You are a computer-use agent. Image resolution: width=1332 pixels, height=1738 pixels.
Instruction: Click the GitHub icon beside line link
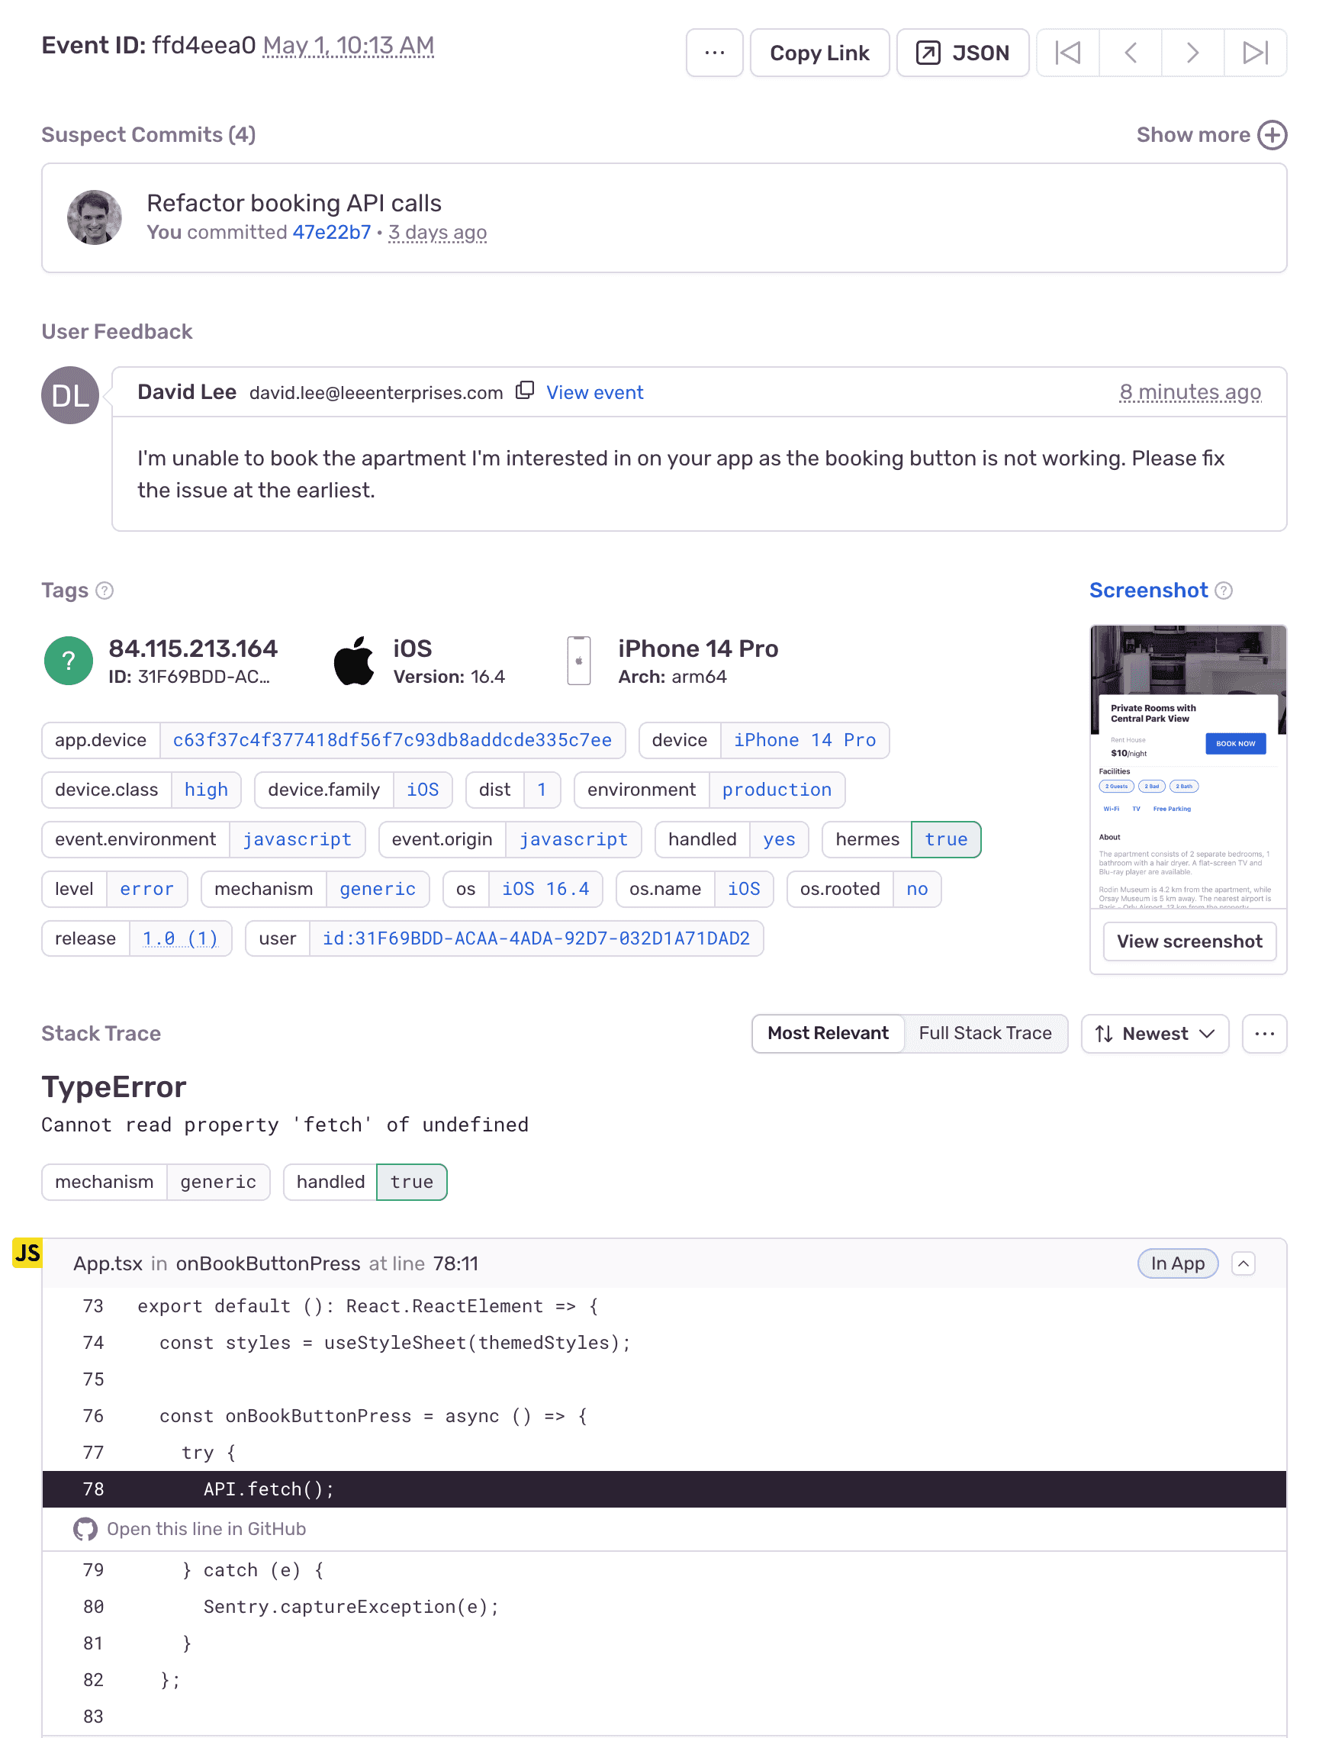(x=85, y=1529)
